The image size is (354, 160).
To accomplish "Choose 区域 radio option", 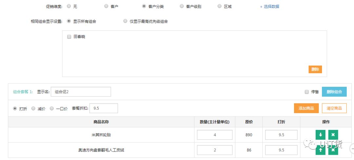I will (x=219, y=6).
